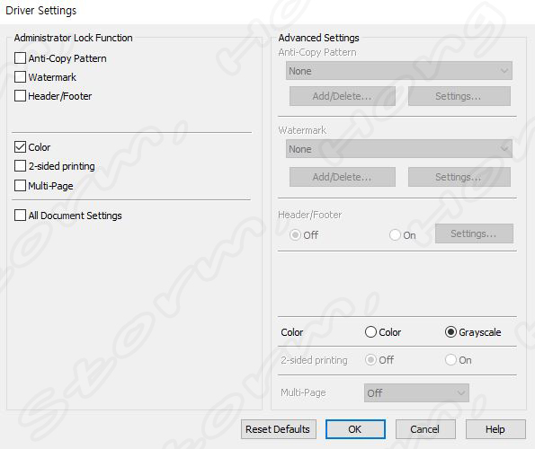Viewport: 535px width, 449px height.
Task: Check the Header/Footer lock option
Action: (20, 96)
